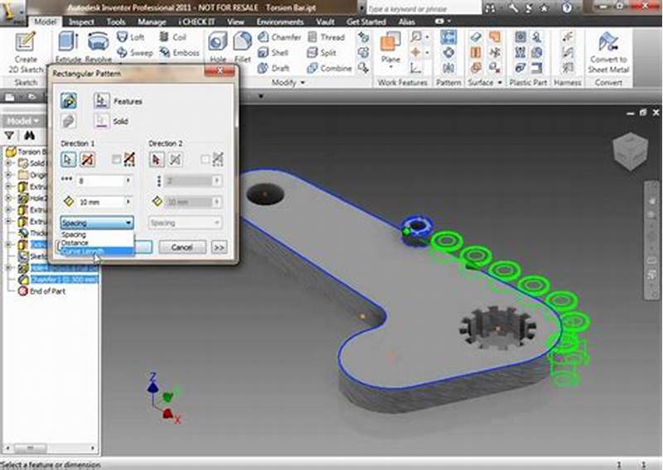Open the Environments ribbon tab

pyautogui.click(x=280, y=22)
